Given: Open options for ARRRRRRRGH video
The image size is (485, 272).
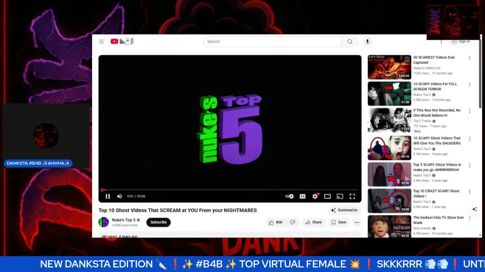Looking at the screenshot, I should [469, 165].
